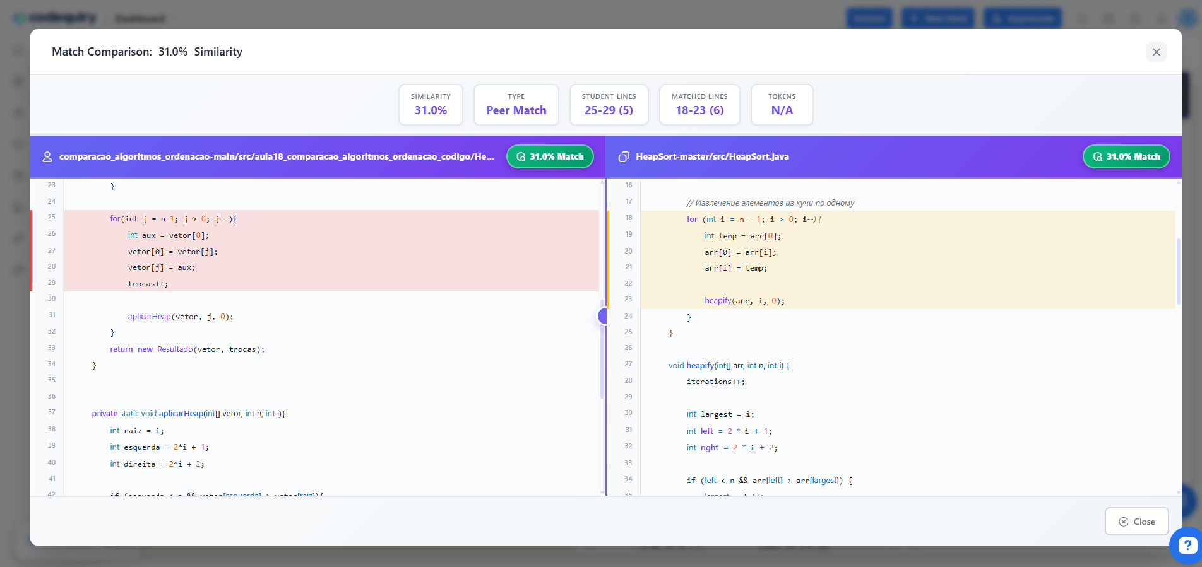This screenshot has height=567, width=1202.
Task: Click the Russian comment line in right pane
Action: (x=770, y=203)
